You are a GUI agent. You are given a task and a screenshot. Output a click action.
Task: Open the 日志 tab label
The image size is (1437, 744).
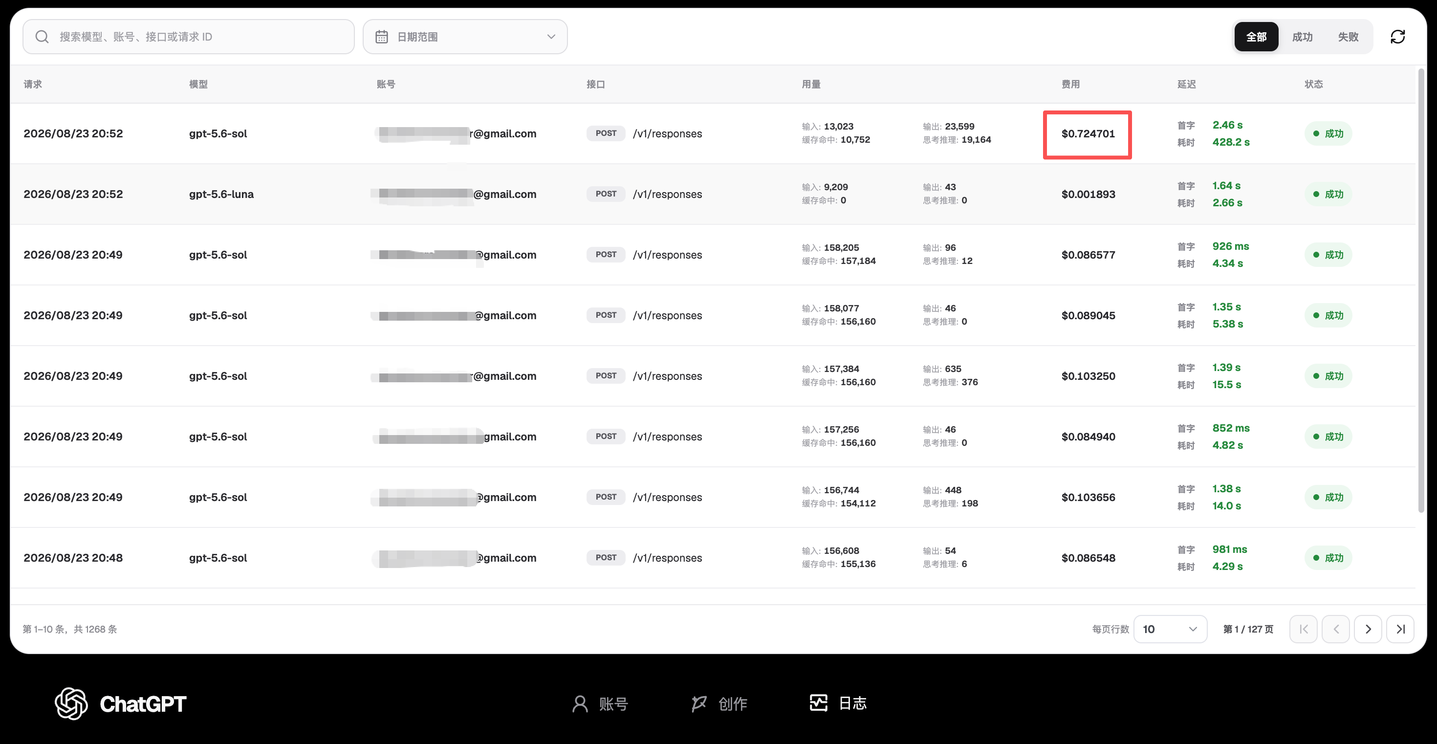point(852,703)
